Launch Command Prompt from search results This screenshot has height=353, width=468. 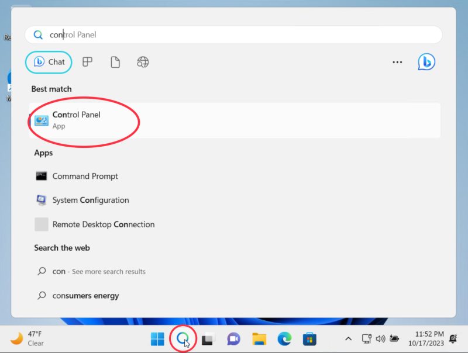click(84, 176)
